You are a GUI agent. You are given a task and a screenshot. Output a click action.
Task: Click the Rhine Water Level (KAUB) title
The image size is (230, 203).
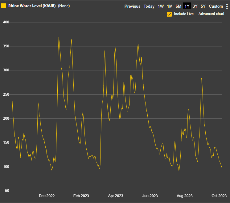32,6
